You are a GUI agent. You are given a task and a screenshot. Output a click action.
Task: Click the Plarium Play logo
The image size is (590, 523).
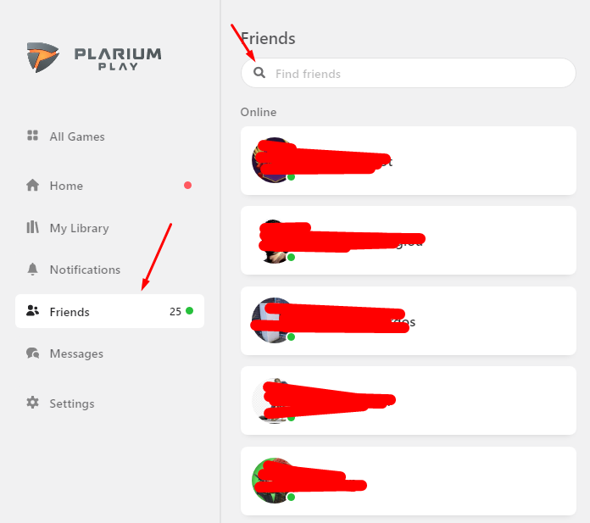[94, 57]
